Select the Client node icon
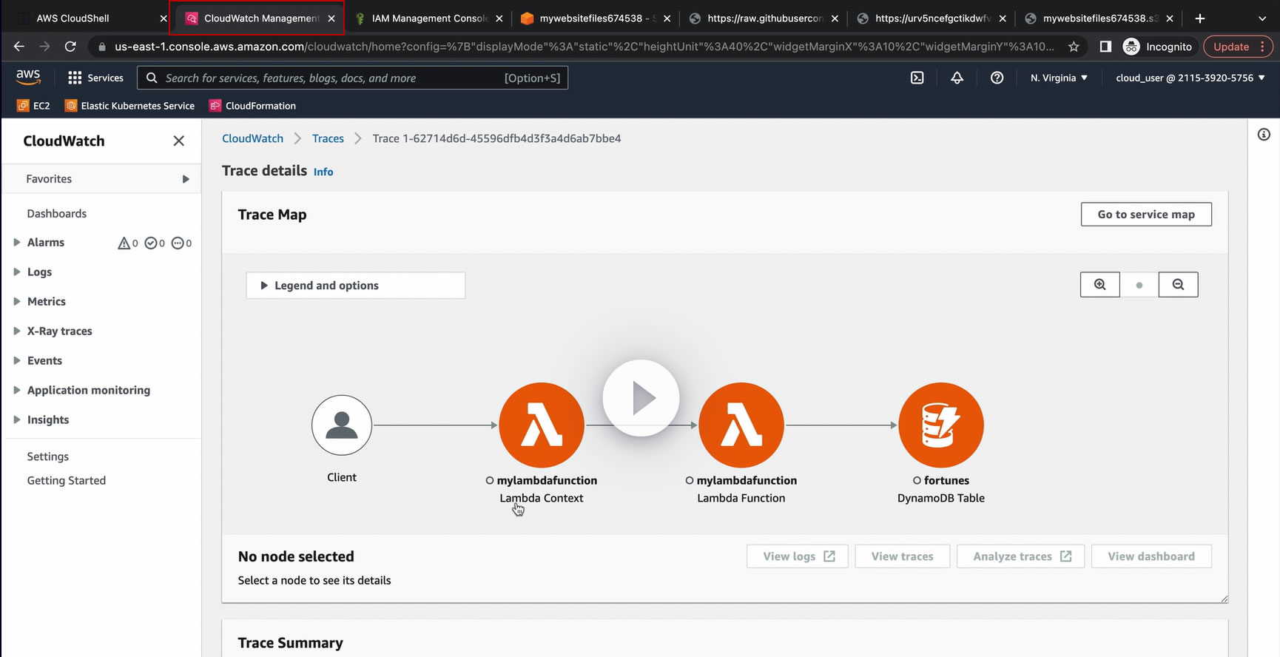The width and height of the screenshot is (1280, 657). tap(342, 425)
